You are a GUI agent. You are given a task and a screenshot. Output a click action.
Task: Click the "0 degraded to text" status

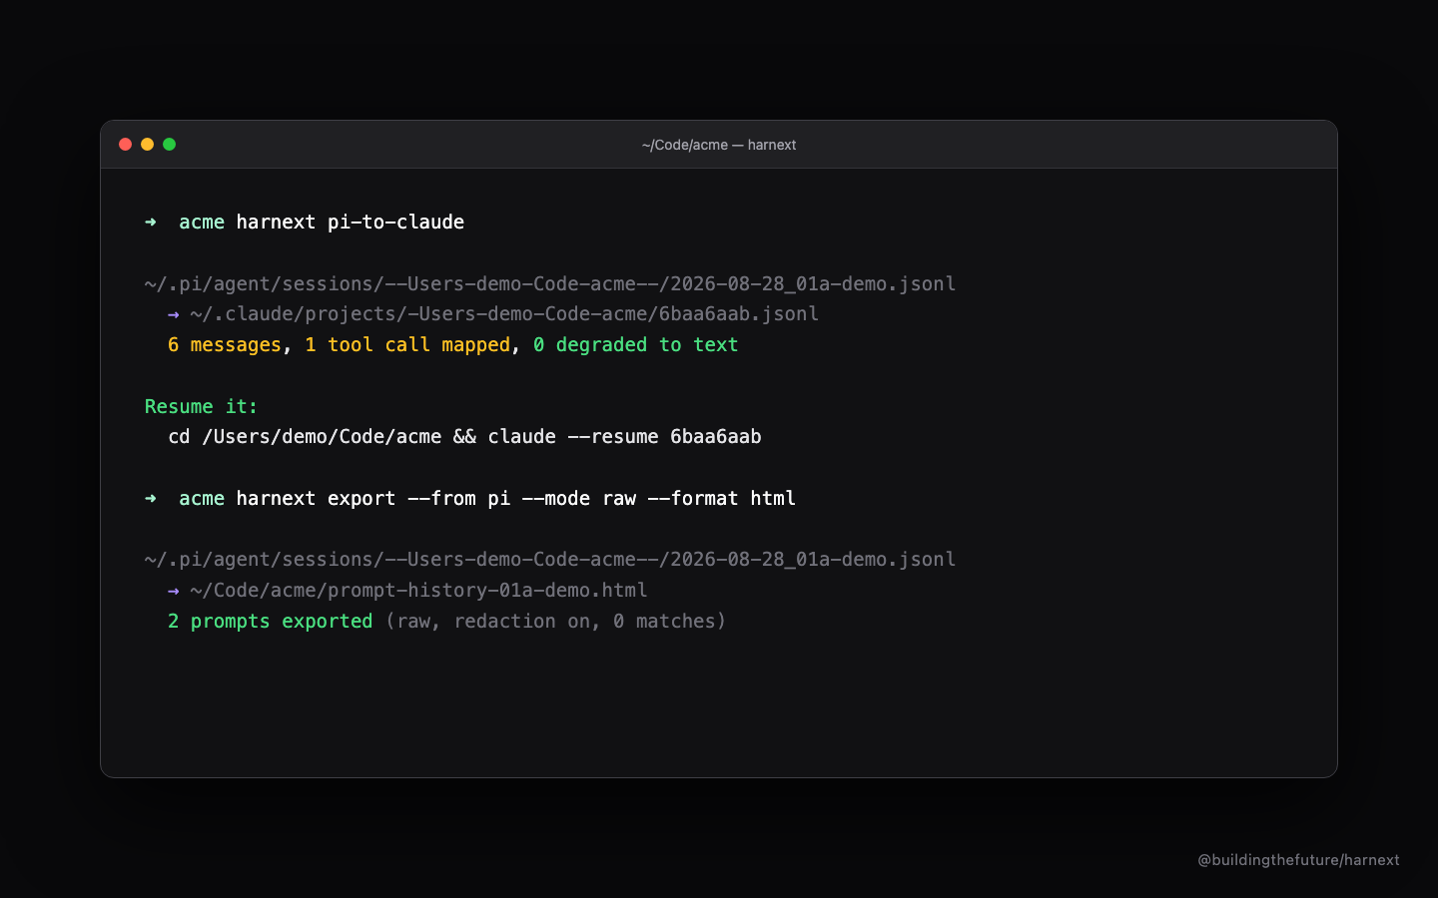[636, 345]
